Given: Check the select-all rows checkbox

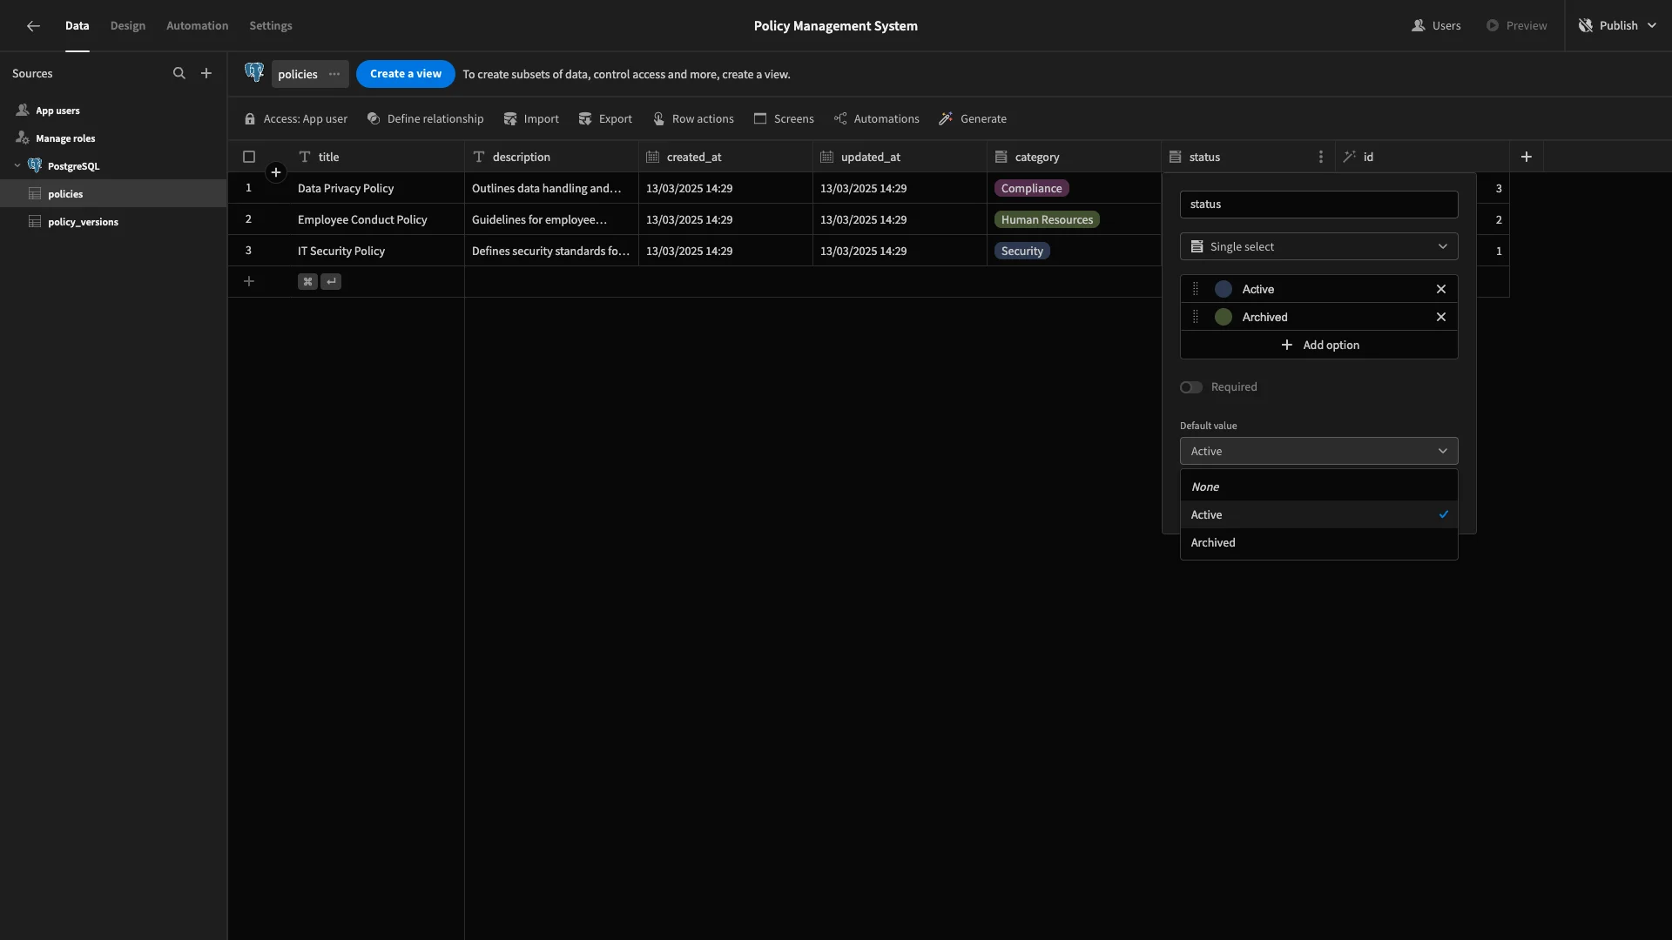Looking at the screenshot, I should point(249,157).
